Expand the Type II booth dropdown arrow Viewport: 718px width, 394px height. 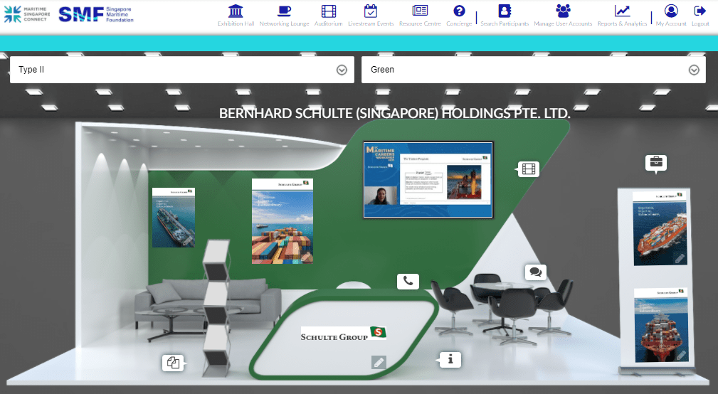coord(342,70)
